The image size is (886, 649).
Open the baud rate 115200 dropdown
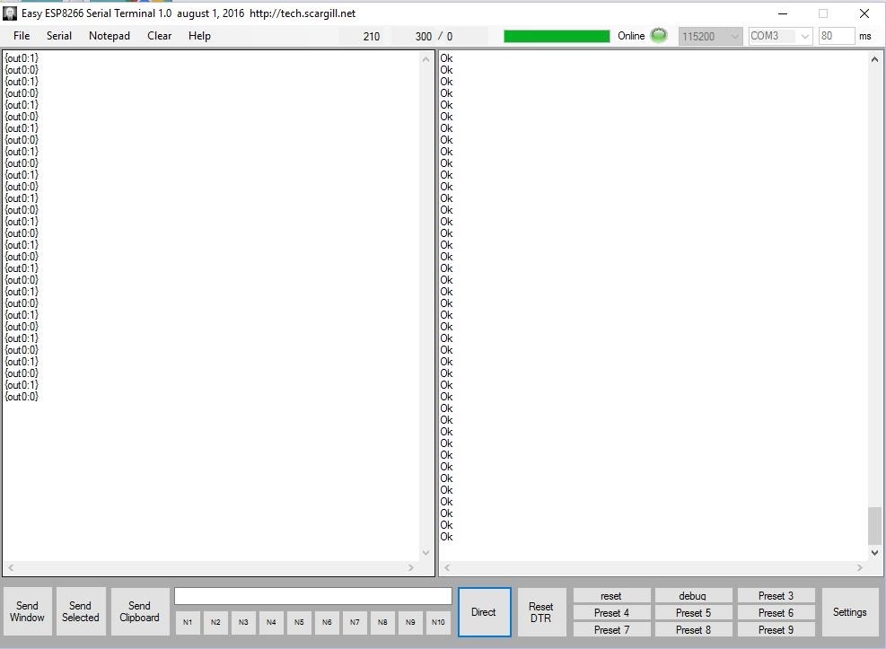pos(710,36)
